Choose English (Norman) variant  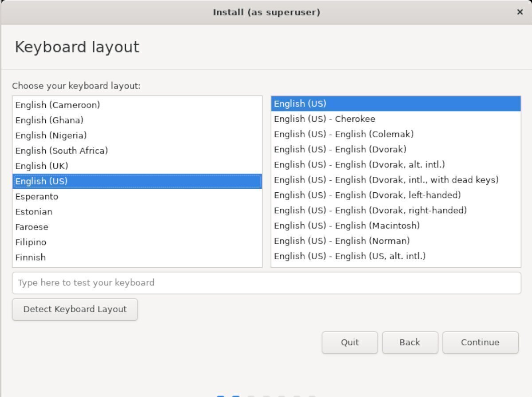click(340, 241)
